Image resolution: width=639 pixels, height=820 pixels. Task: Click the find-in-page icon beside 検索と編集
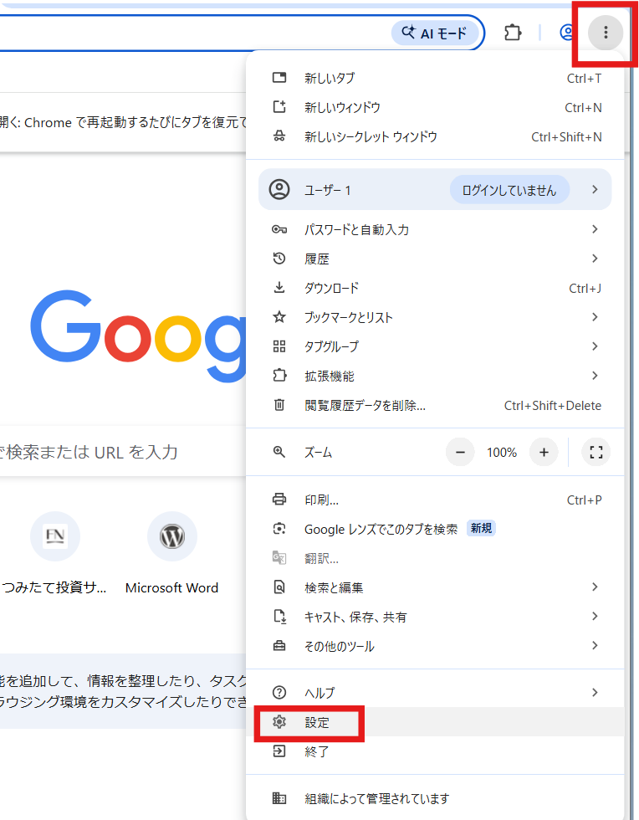point(279,587)
